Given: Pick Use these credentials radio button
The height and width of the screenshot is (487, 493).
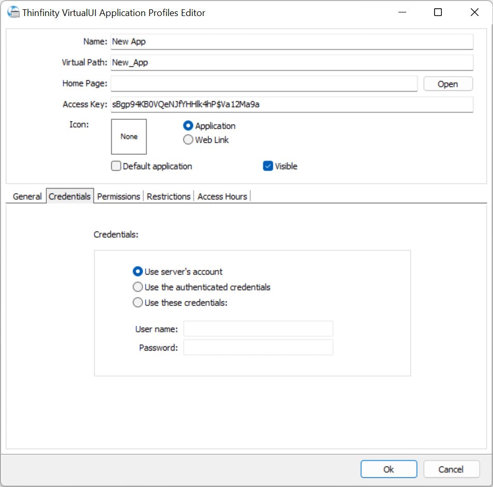Looking at the screenshot, I should (137, 302).
